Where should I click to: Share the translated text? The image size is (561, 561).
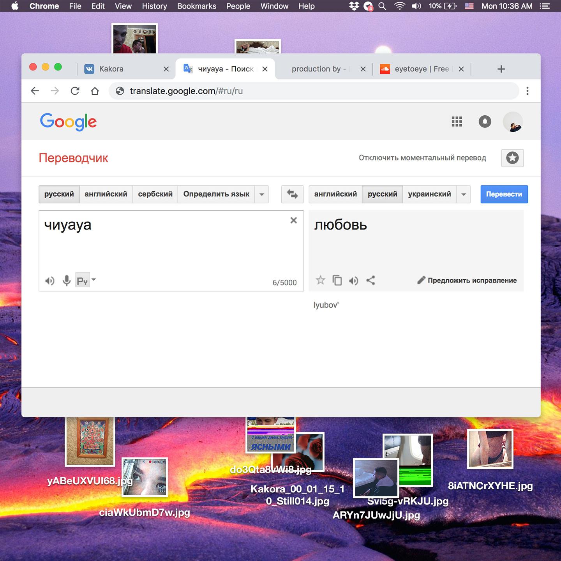click(x=370, y=280)
